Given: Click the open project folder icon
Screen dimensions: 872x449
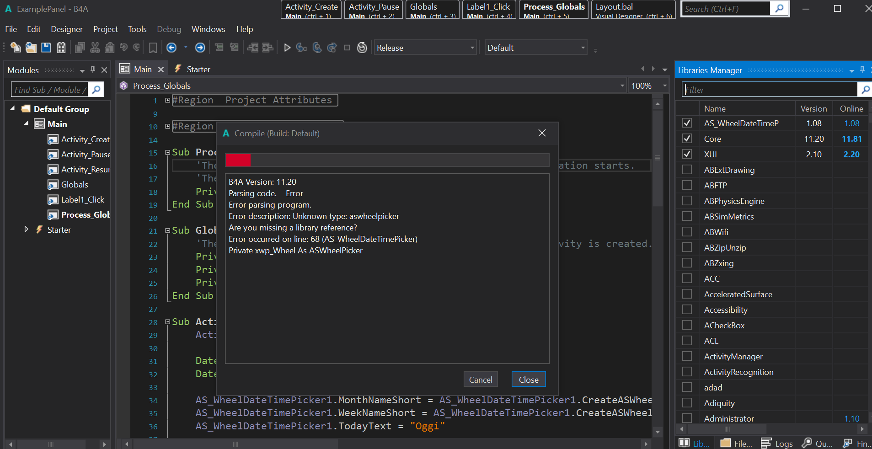Looking at the screenshot, I should pos(31,48).
